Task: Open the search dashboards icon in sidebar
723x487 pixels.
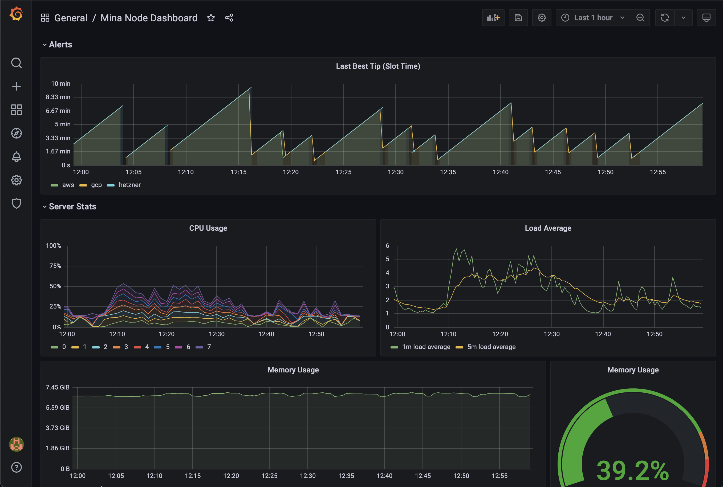Action: click(16, 63)
